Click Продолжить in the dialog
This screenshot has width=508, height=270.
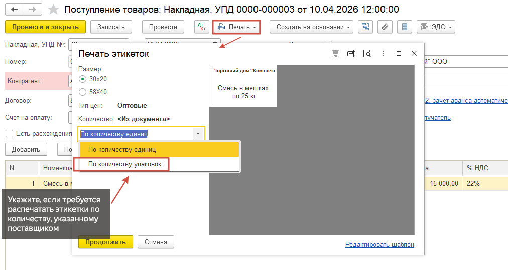(x=105, y=242)
